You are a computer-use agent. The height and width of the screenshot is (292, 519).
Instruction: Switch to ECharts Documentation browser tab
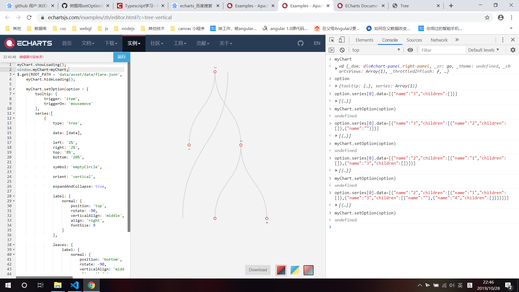[x=362, y=6]
